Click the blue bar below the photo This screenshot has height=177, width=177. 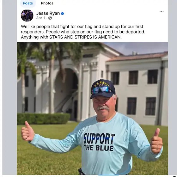pyautogui.click(x=108, y=175)
